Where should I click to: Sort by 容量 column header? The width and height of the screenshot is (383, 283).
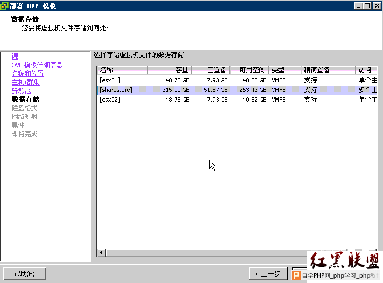pos(170,70)
